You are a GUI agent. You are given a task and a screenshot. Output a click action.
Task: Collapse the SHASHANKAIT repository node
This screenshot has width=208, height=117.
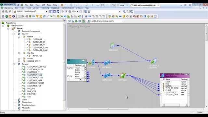click(3, 26)
